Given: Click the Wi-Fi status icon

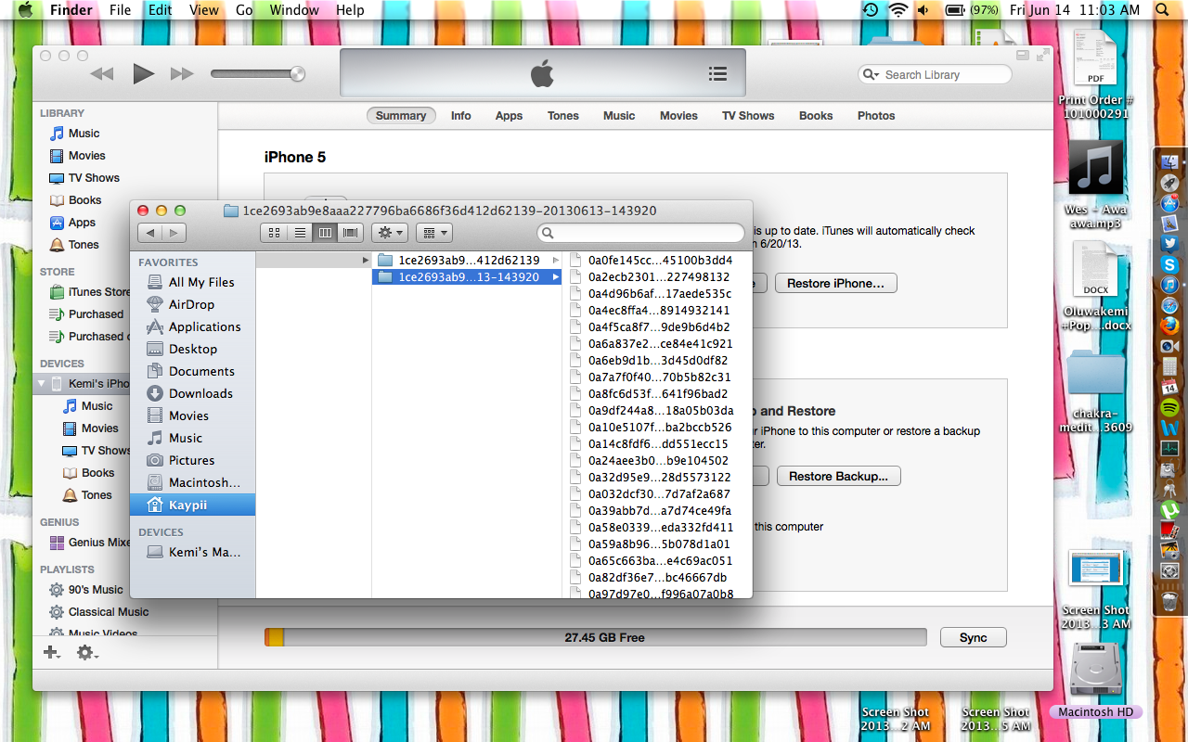Looking at the screenshot, I should click(x=897, y=10).
